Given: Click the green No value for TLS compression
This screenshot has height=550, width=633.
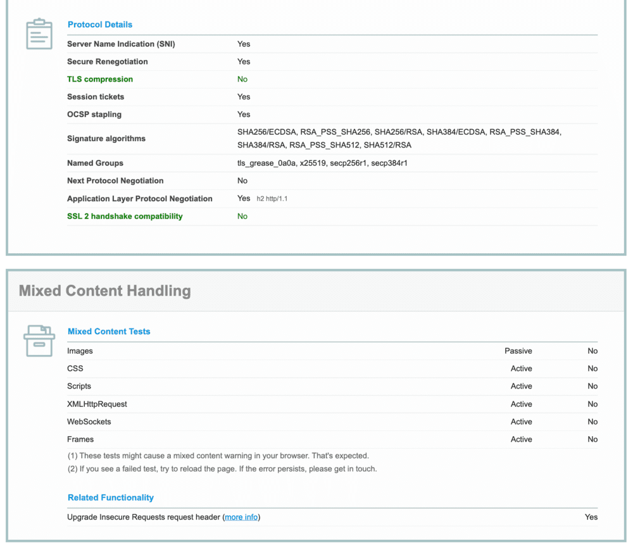Looking at the screenshot, I should coord(242,79).
